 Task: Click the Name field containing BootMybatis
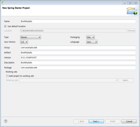[x=78, y=21]
